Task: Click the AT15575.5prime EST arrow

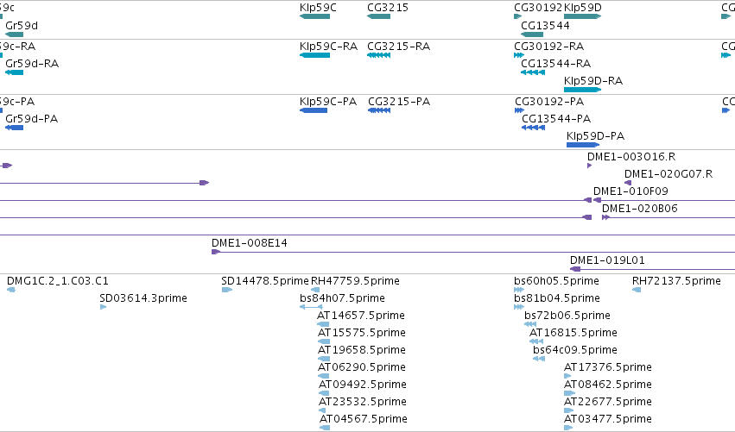Action: coord(324,342)
